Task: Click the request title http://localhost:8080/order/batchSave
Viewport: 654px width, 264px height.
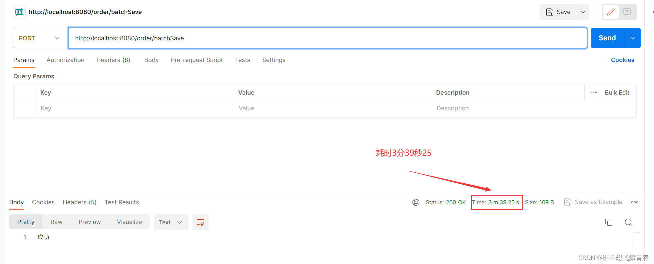Action: tap(85, 12)
